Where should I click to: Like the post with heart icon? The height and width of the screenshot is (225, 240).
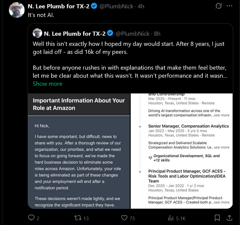click(x=124, y=218)
